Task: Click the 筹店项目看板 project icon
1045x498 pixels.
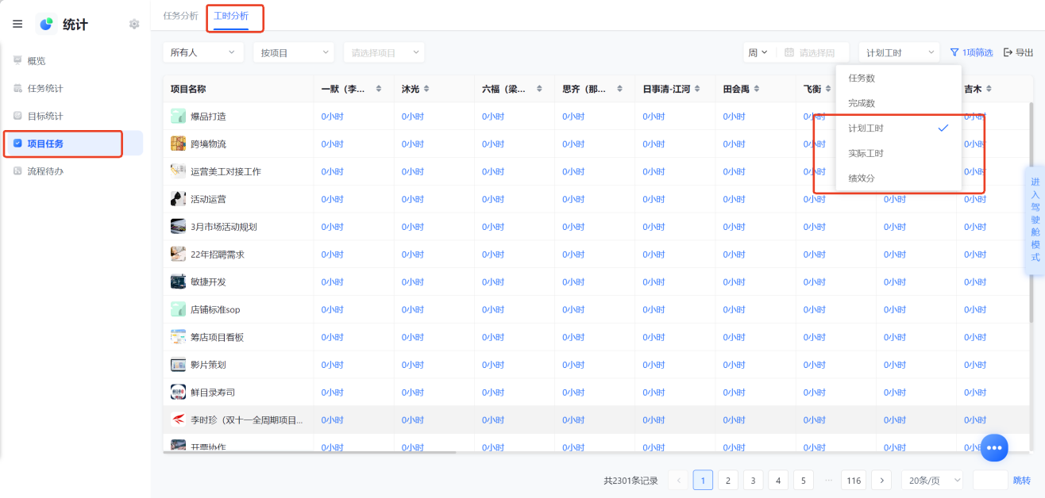Action: point(179,337)
